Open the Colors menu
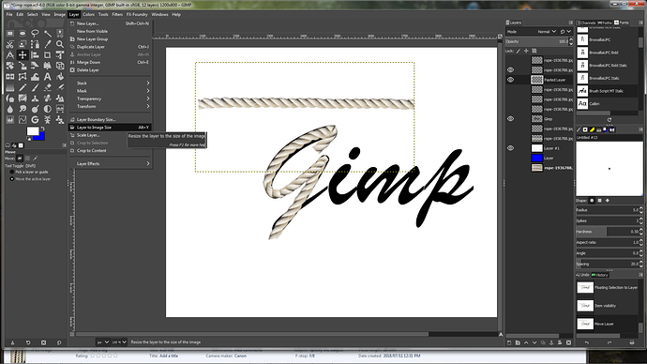Image resolution: width=647 pixels, height=364 pixels. 88,14
